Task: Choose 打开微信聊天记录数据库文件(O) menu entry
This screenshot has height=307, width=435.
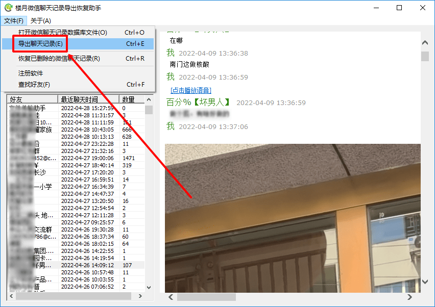Action: tap(78, 33)
